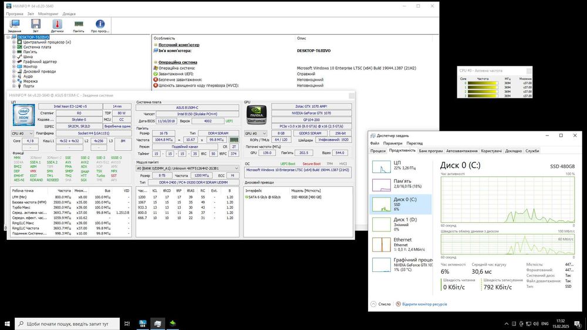The height and width of the screenshot is (330, 587).
Task: Select the Пам'ять tree item in HWiNFO
Action: pos(30,52)
